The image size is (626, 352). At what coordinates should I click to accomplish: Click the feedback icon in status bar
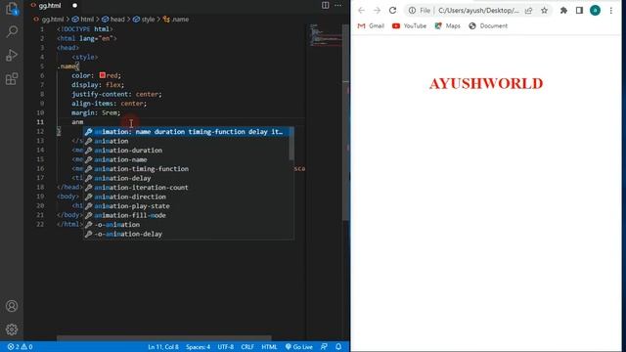click(324, 347)
